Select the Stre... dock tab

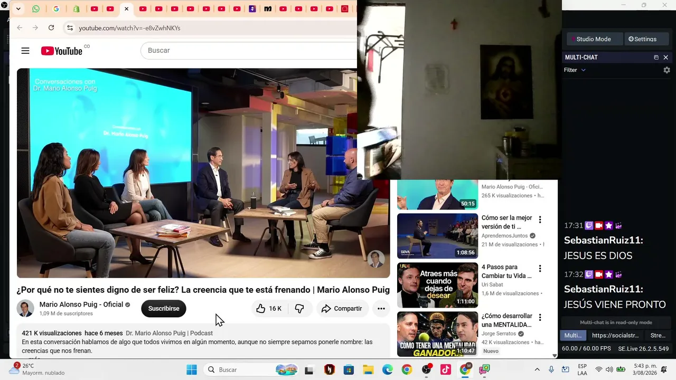click(x=658, y=335)
